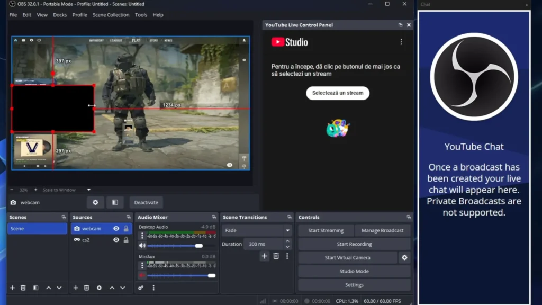Open the View menu
The width and height of the screenshot is (542, 305).
(42, 15)
